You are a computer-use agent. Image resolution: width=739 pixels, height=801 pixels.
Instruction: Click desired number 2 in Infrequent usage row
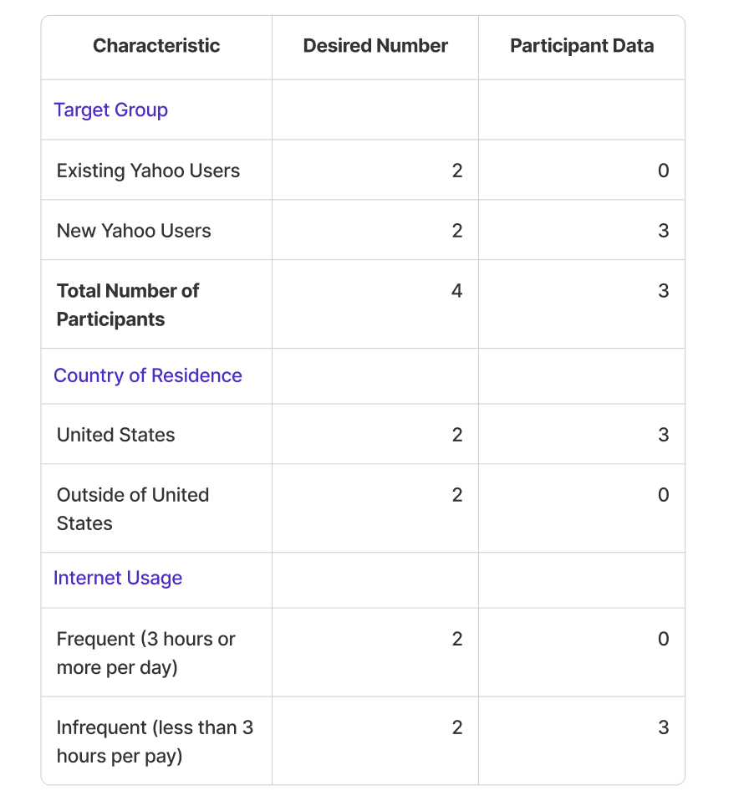click(457, 727)
